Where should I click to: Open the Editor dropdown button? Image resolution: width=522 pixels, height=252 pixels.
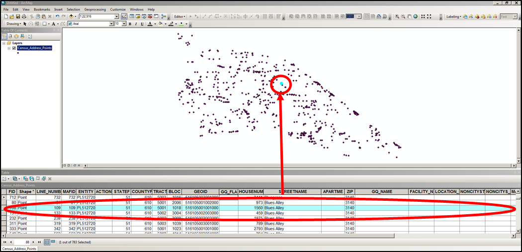tap(180, 16)
